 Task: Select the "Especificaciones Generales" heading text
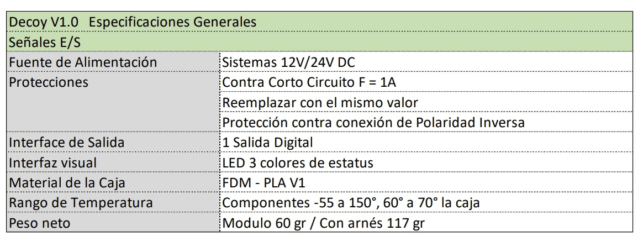pyautogui.click(x=172, y=22)
